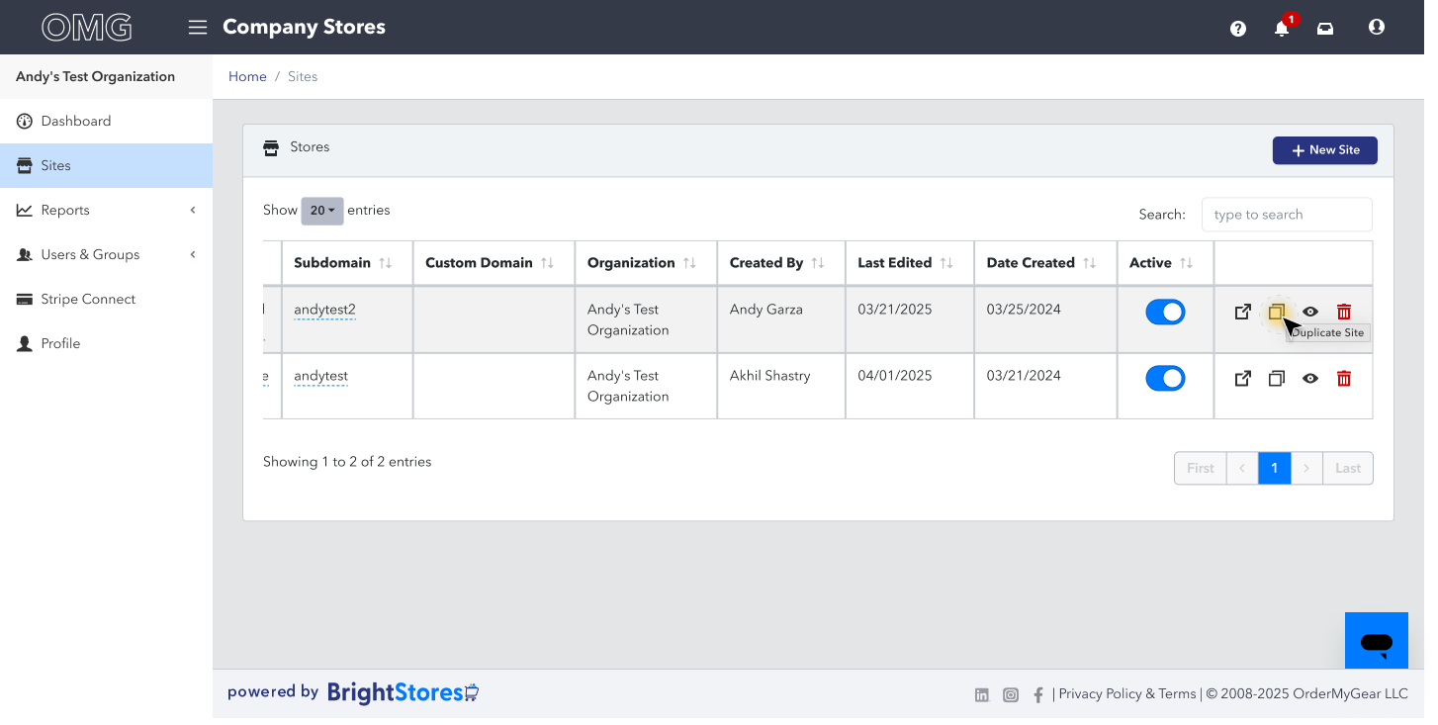The width and height of the screenshot is (1438, 725).
Task: Click the help question mark icon
Action: (x=1238, y=29)
